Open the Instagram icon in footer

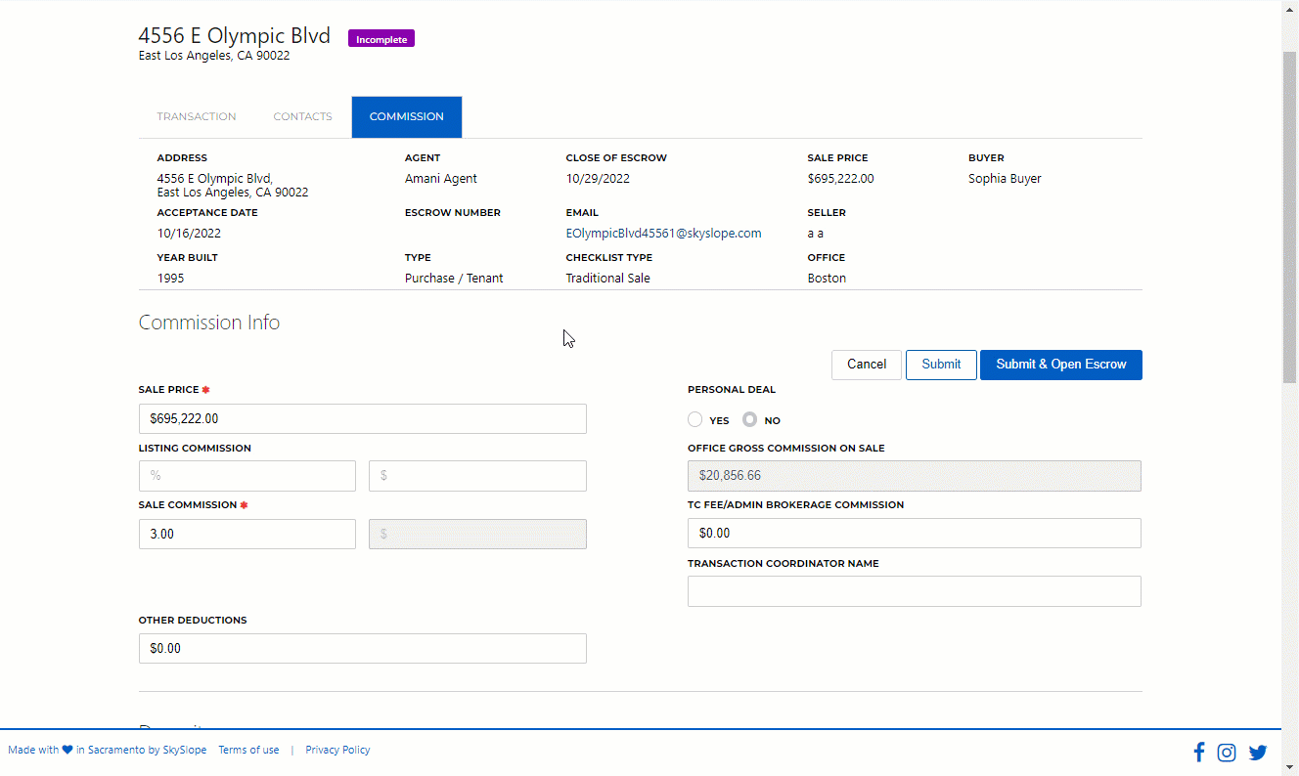tap(1227, 753)
